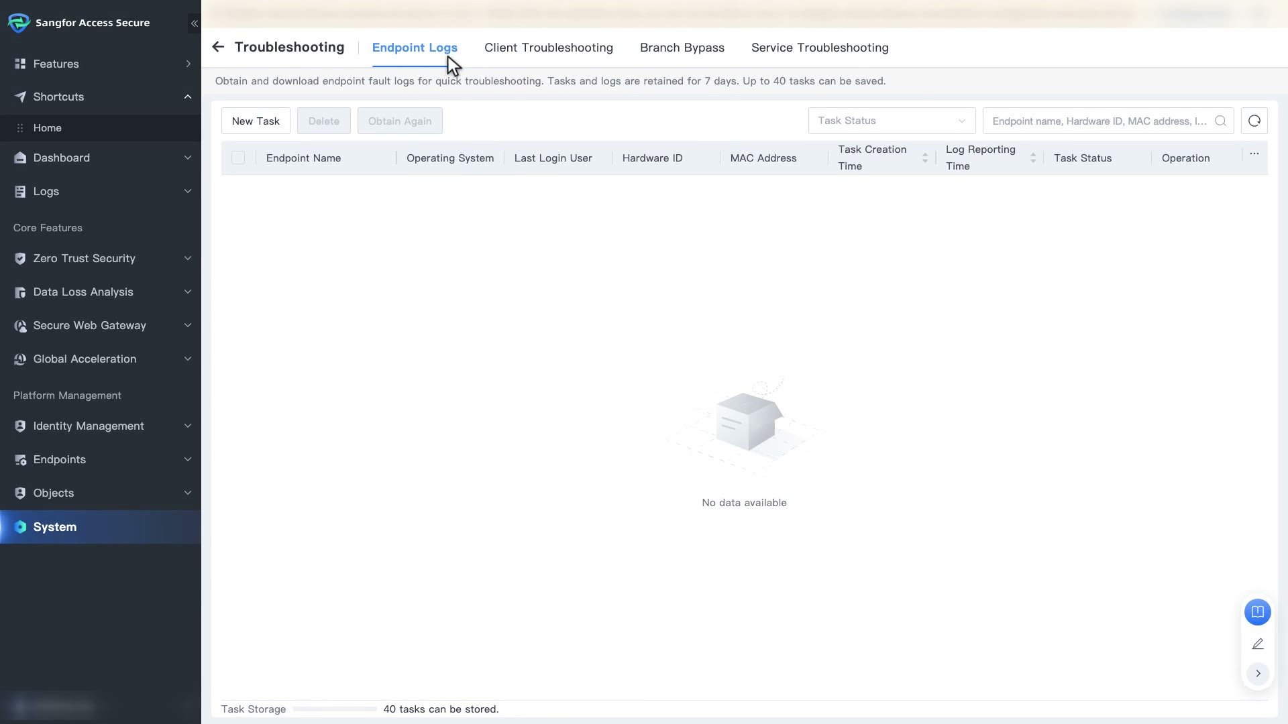Click the Objects icon in sidebar
Image resolution: width=1288 pixels, height=724 pixels.
pyautogui.click(x=20, y=493)
